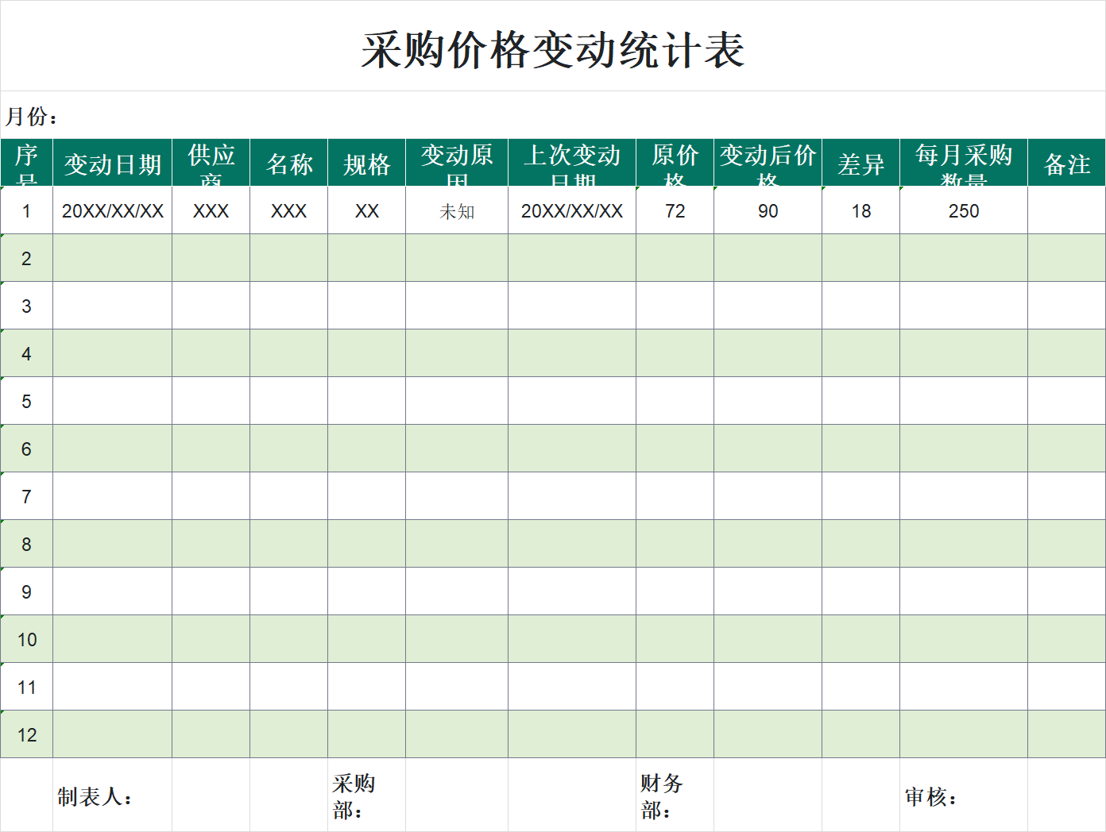The height and width of the screenshot is (832, 1106).
Task: Select the 变动原因 header cell
Action: 457,164
